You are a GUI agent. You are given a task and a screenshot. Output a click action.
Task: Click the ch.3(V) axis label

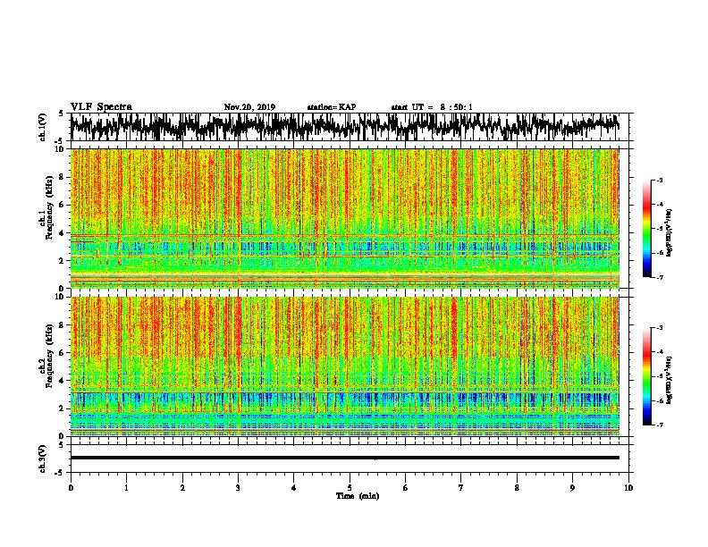pyautogui.click(x=42, y=459)
